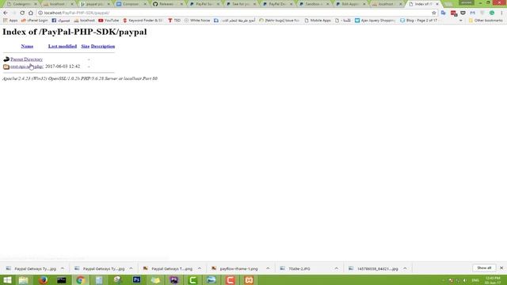This screenshot has width=507, height=285.
Task: Expand options for the .JPG download item
Action: coord(337,268)
